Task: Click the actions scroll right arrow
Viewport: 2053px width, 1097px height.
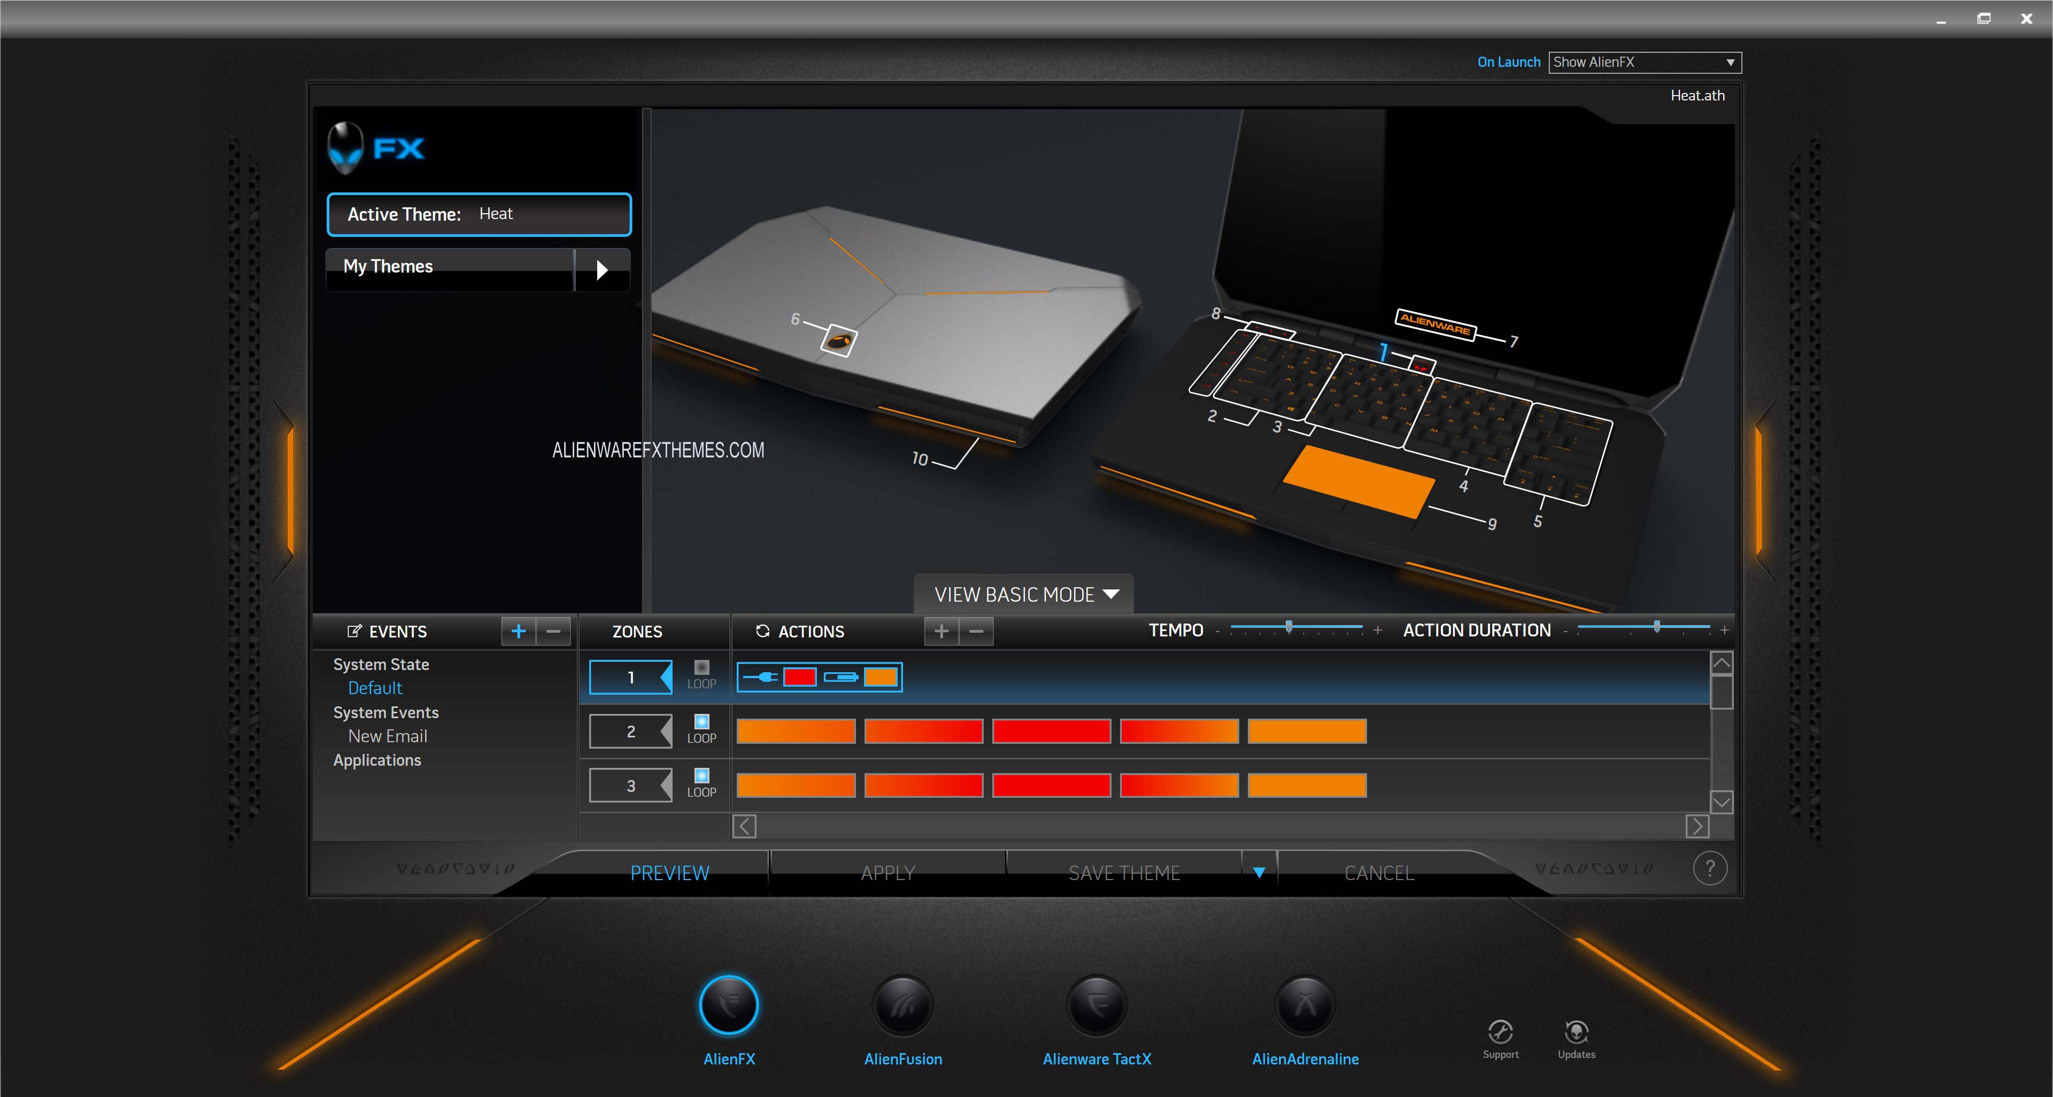Action: click(x=1697, y=827)
